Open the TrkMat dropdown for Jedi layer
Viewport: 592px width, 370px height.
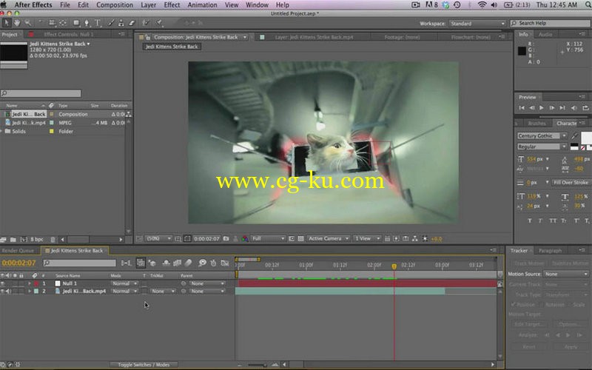click(162, 291)
